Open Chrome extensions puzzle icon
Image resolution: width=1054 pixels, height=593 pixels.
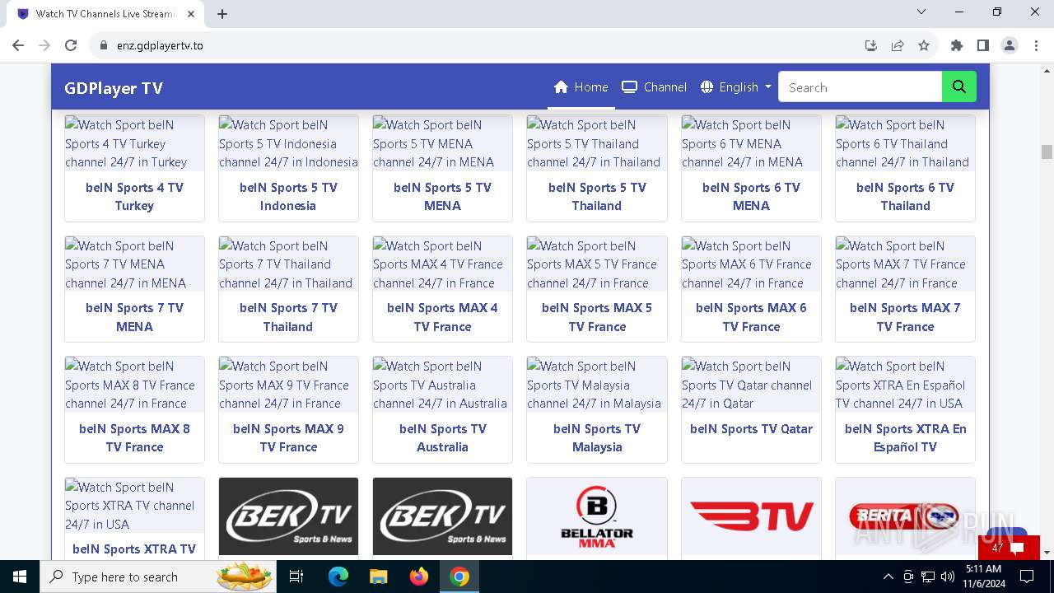(x=957, y=45)
